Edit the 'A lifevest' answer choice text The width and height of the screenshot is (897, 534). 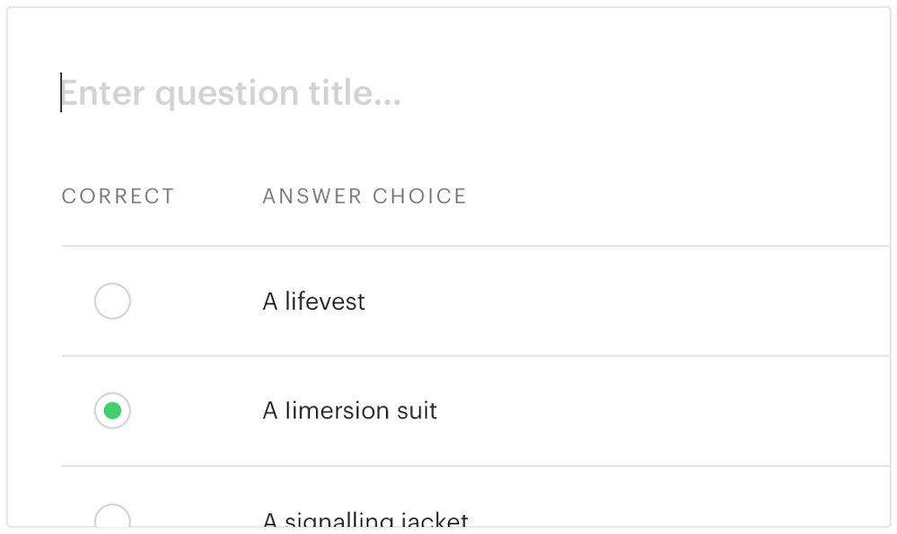pos(313,302)
